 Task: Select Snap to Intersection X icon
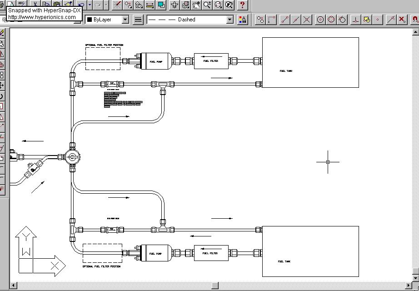pyautogui.click(x=307, y=20)
